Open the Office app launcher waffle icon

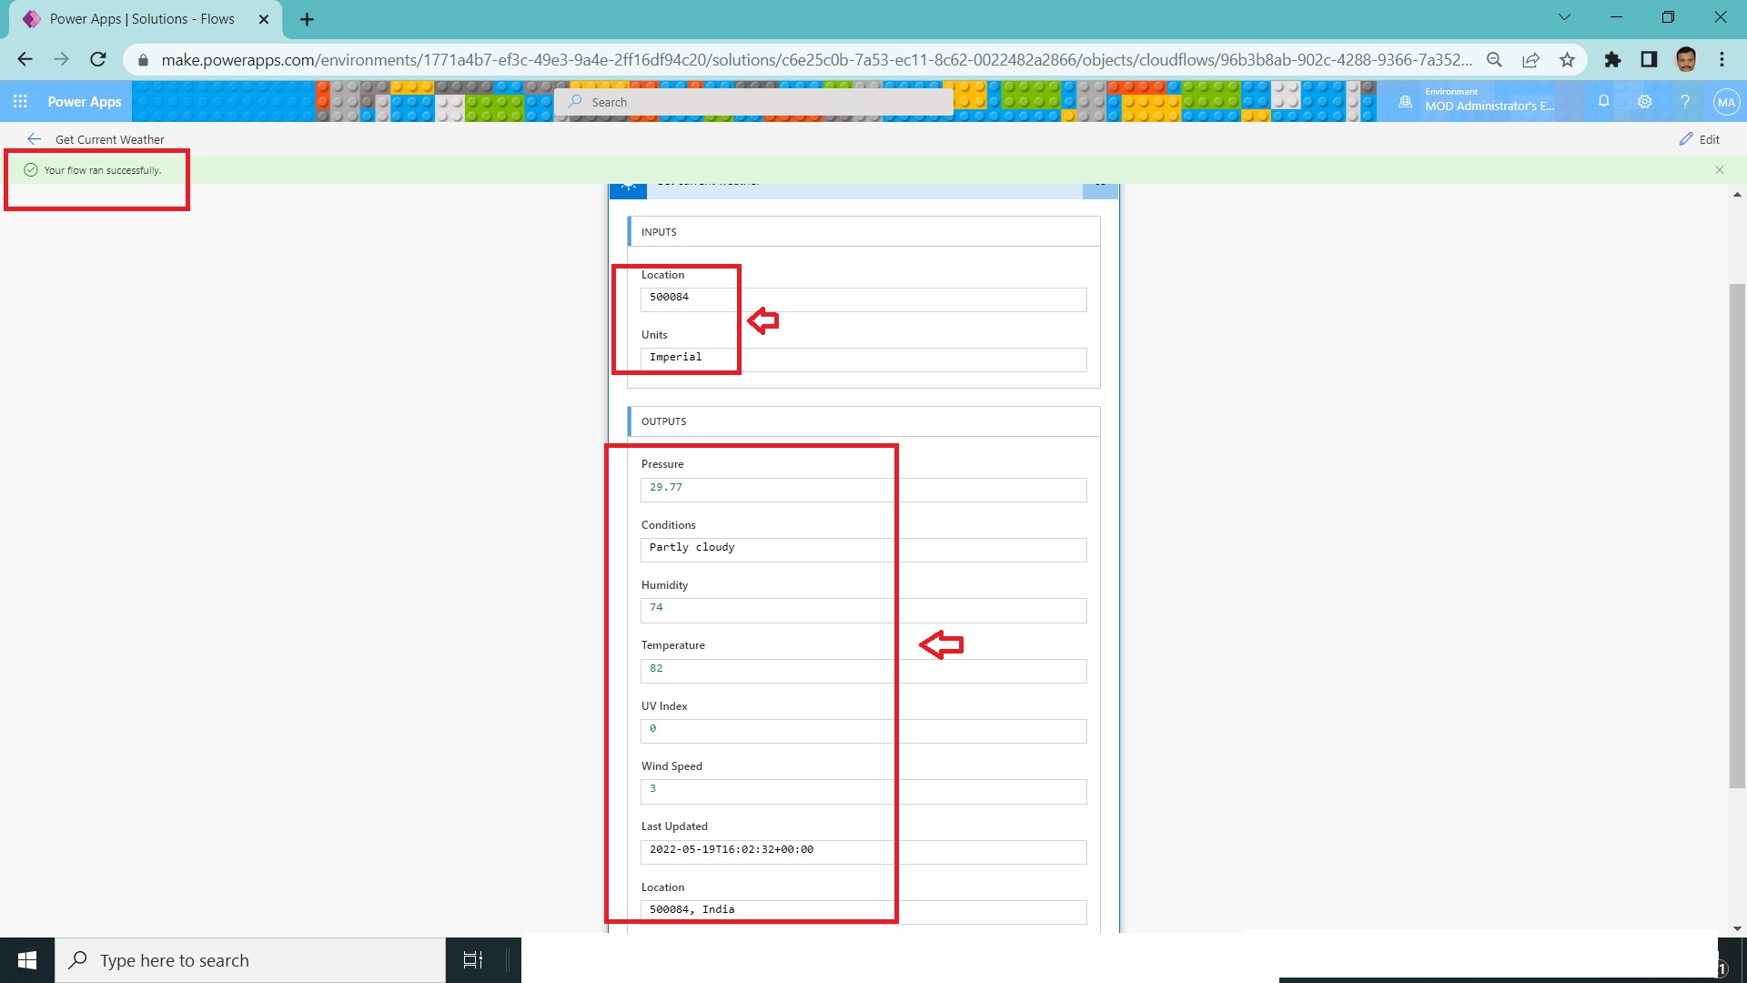(x=19, y=101)
